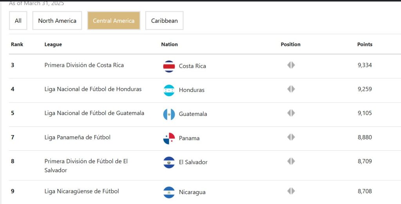Open Primera División de Costa Rica league

click(x=84, y=65)
